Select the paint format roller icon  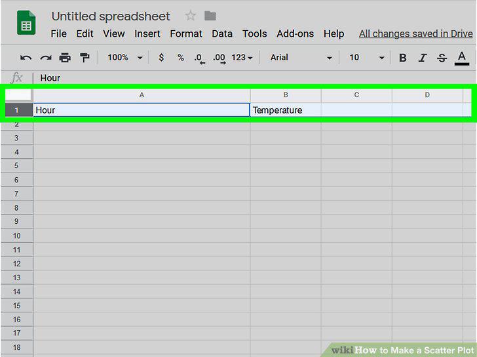click(x=85, y=58)
